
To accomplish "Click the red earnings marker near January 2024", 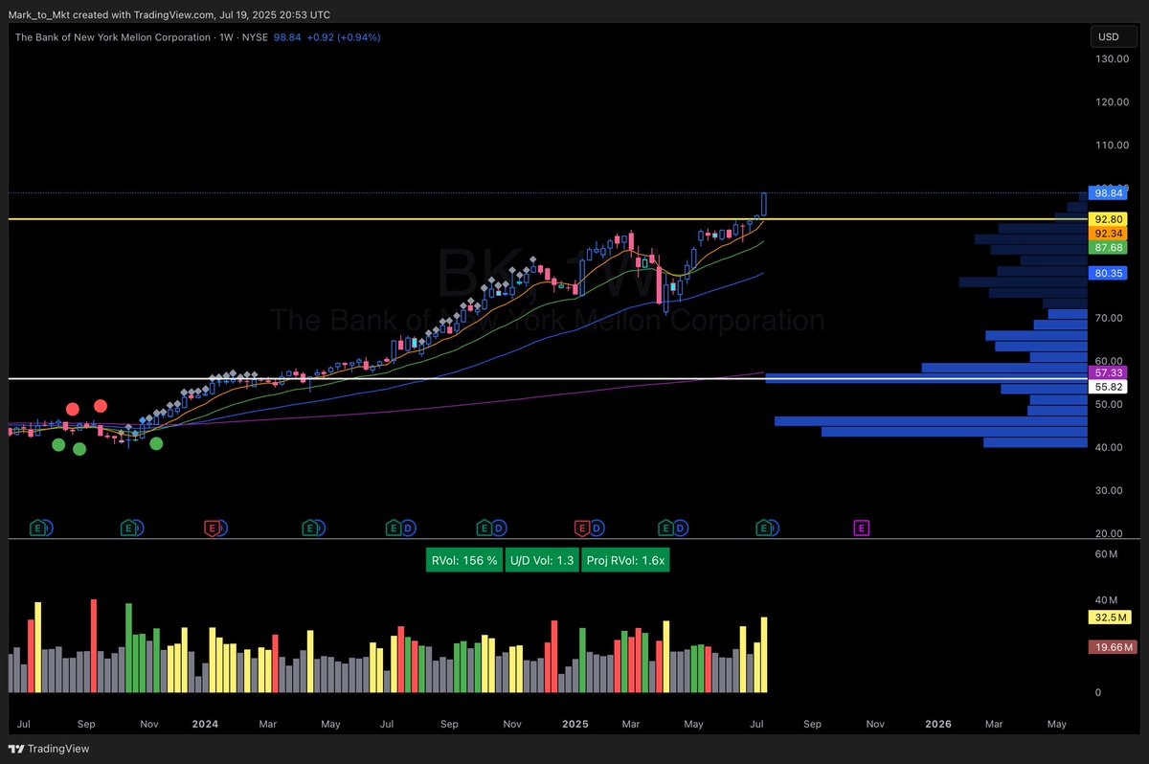I will (213, 528).
